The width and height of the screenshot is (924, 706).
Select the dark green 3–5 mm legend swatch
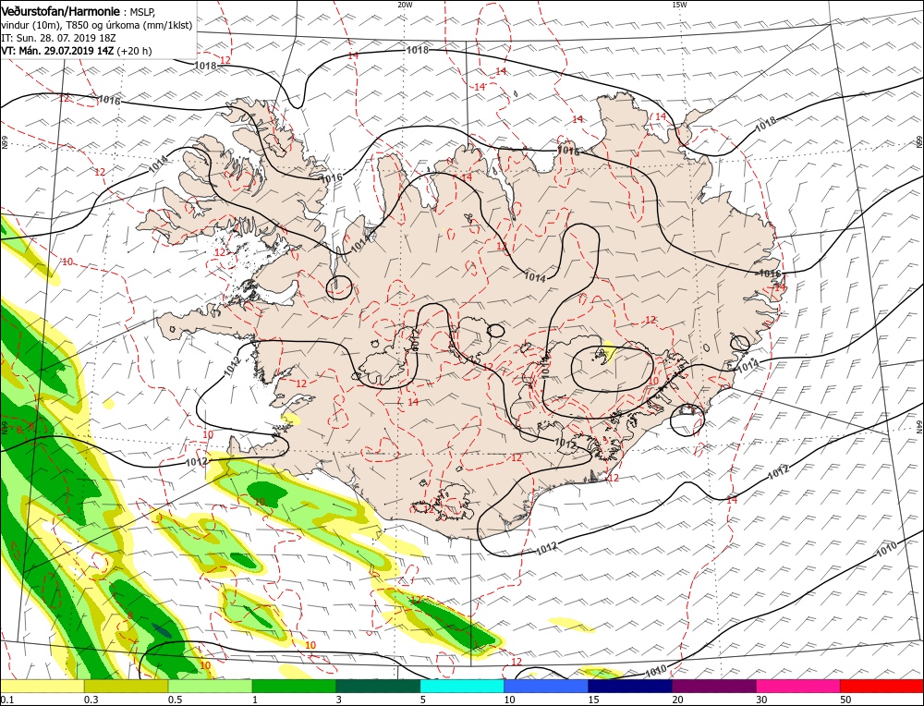pos(378,686)
